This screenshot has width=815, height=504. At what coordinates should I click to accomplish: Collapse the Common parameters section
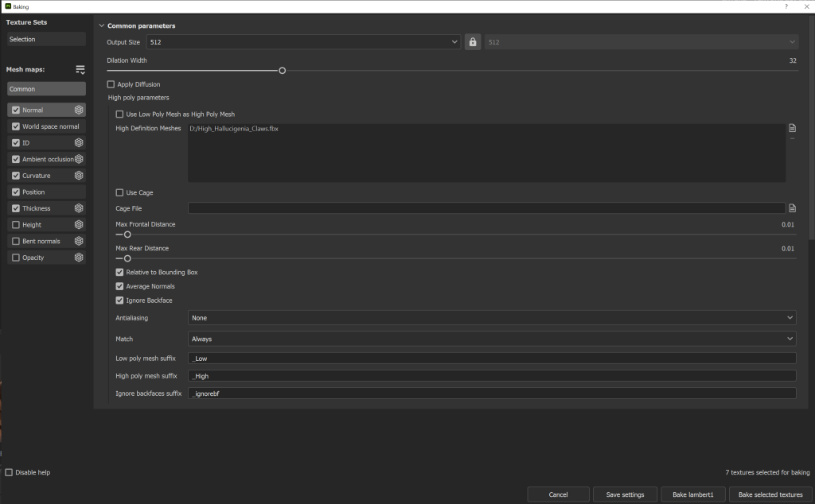pyautogui.click(x=101, y=26)
